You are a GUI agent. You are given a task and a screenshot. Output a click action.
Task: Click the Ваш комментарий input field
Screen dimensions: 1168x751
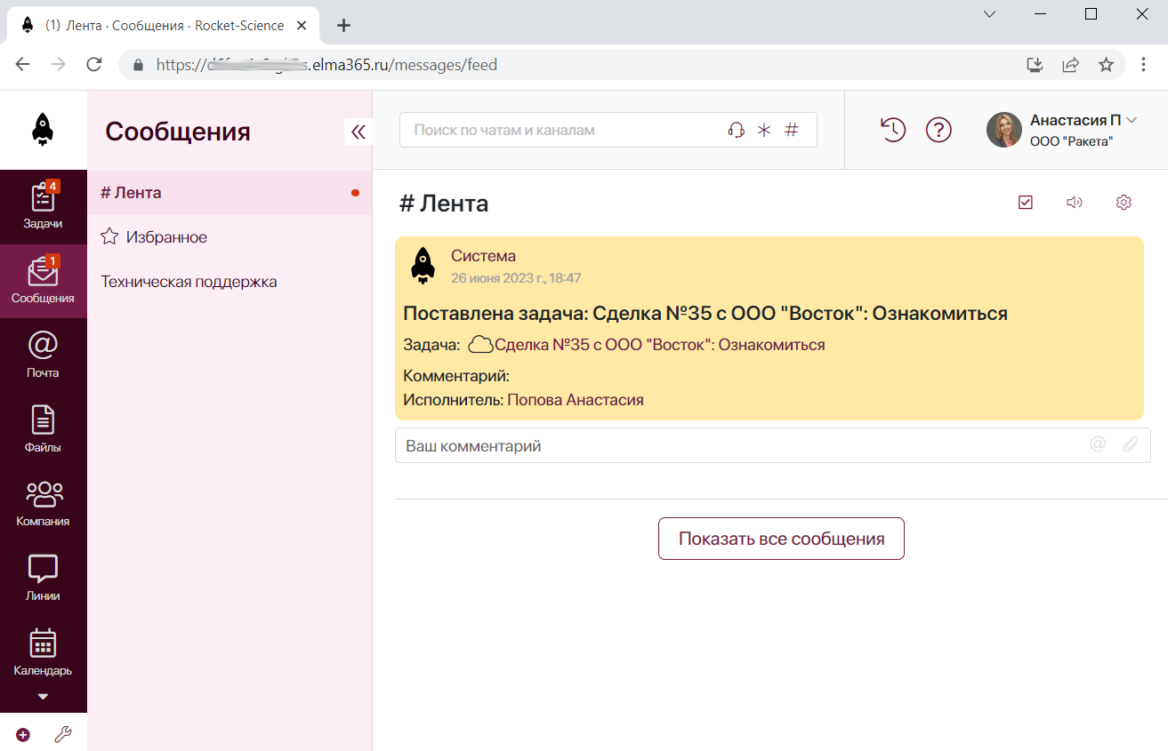tap(772, 445)
